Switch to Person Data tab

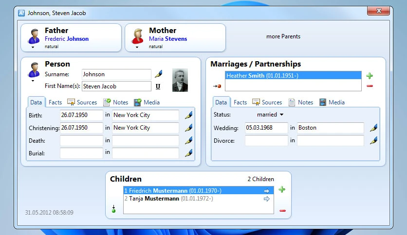tap(36, 102)
